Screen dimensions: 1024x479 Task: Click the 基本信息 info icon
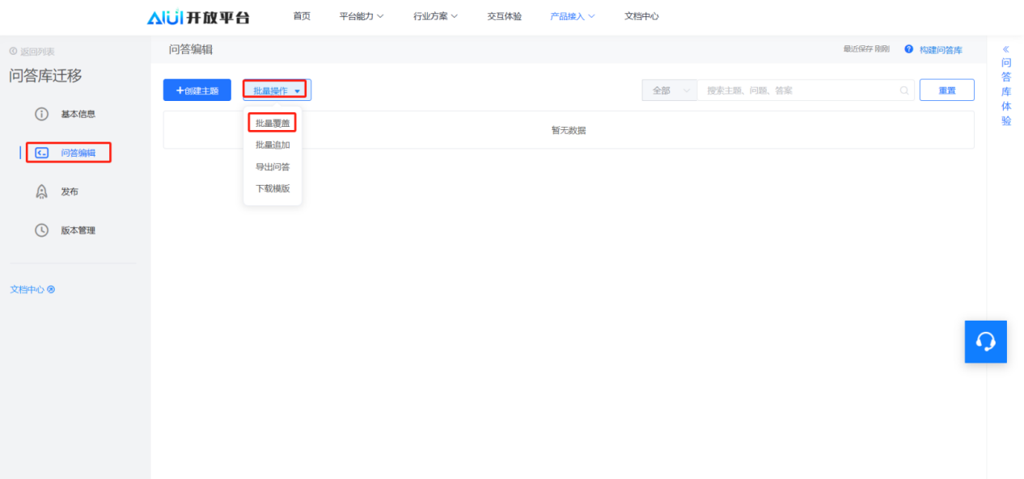tap(42, 114)
